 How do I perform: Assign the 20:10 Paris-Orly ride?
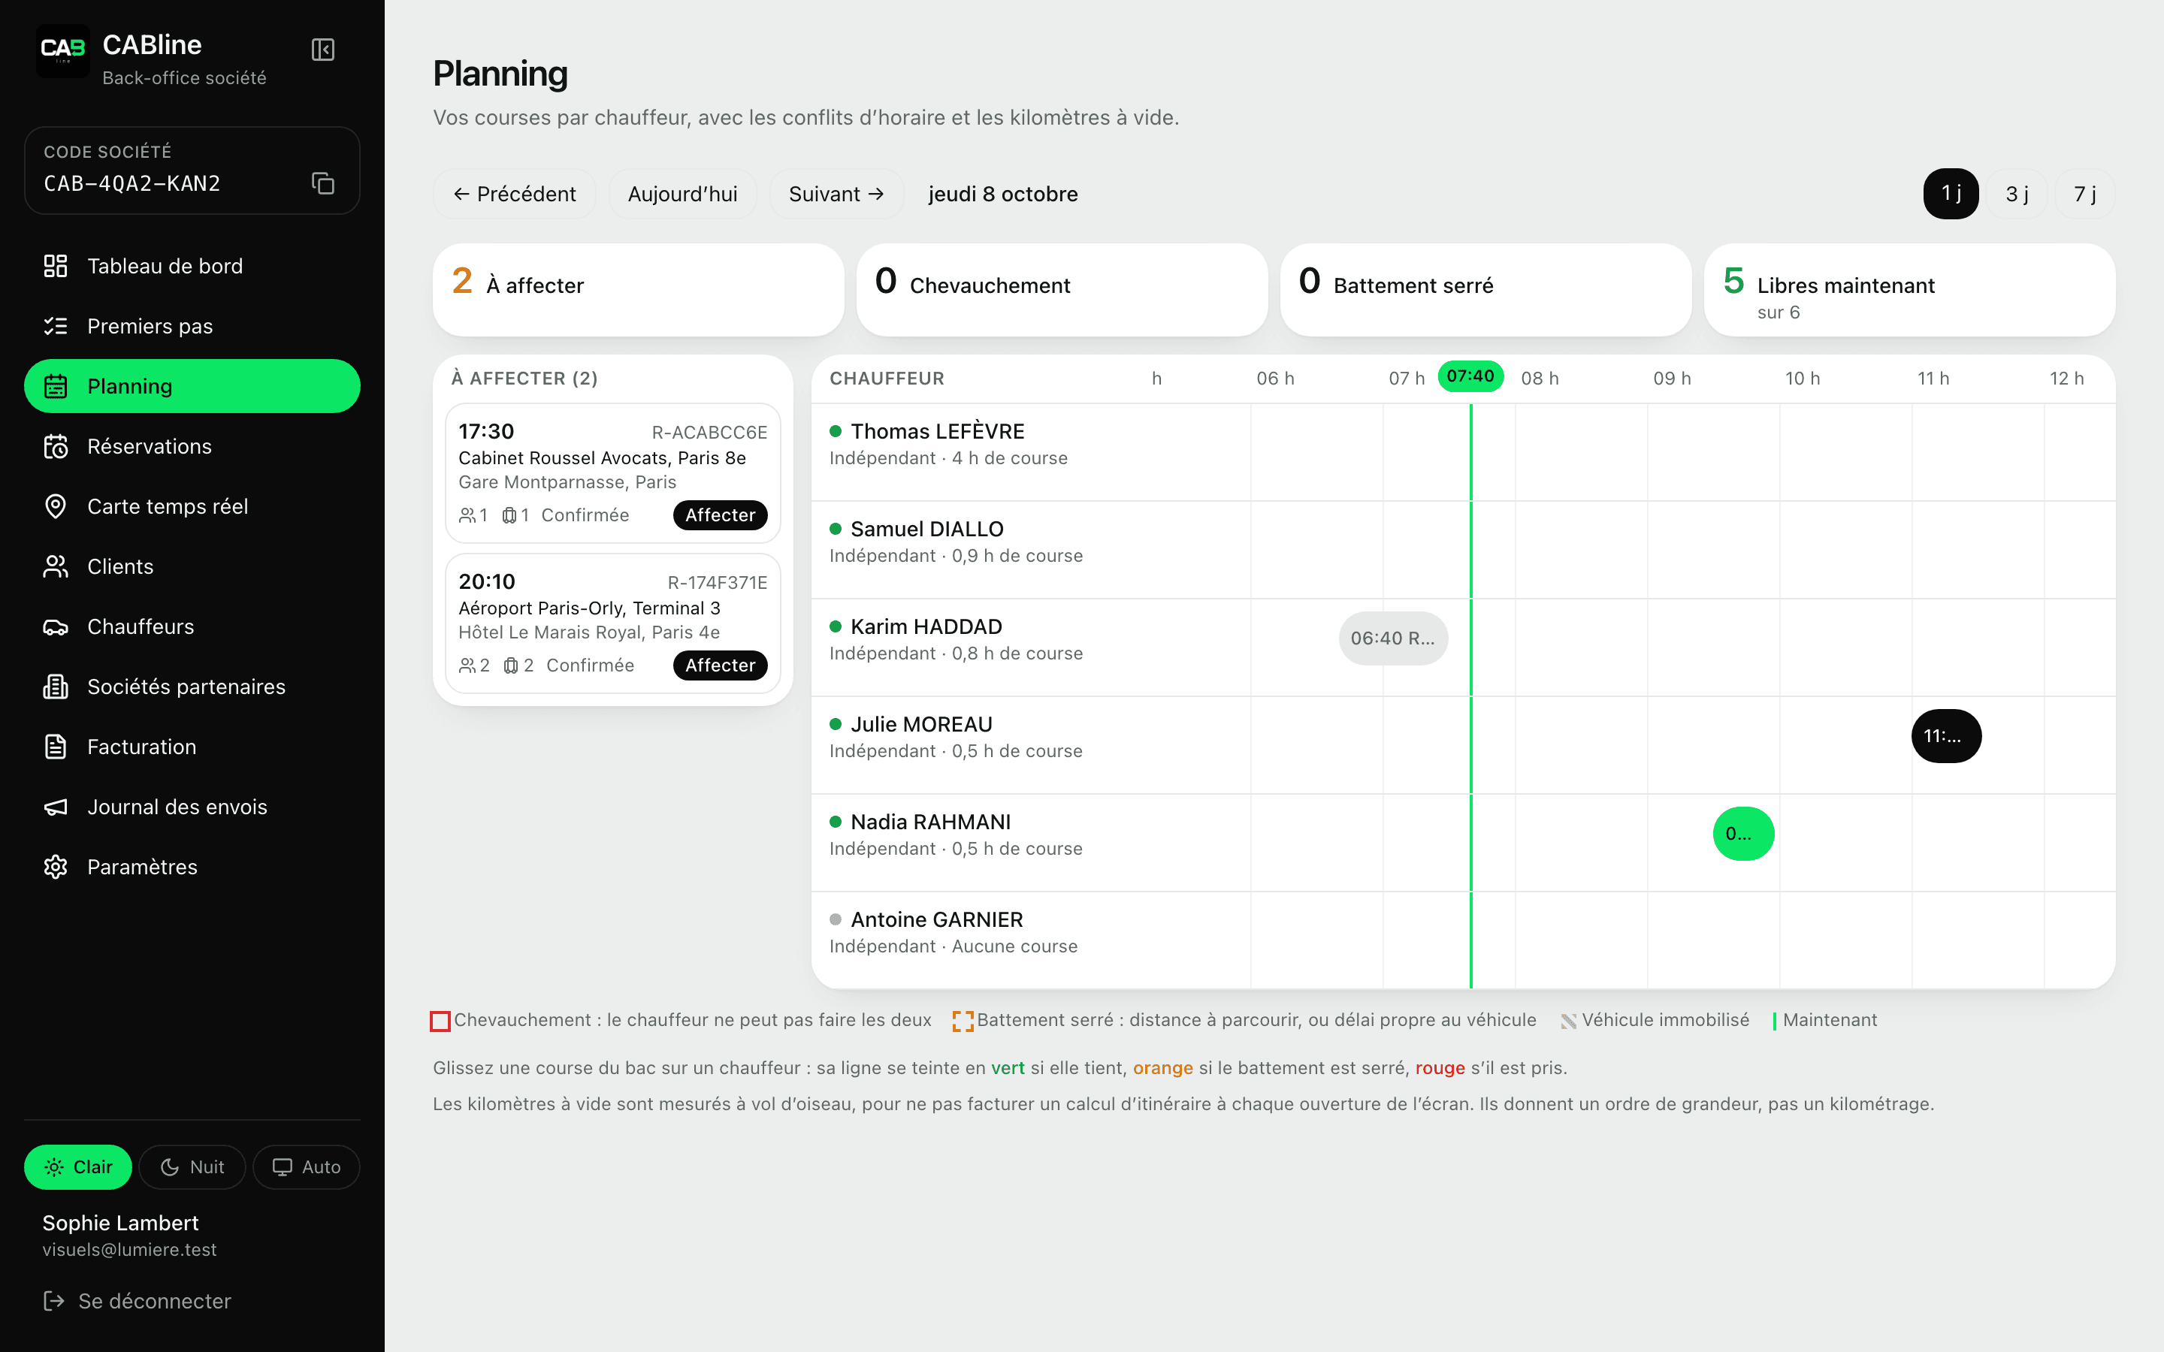720,665
